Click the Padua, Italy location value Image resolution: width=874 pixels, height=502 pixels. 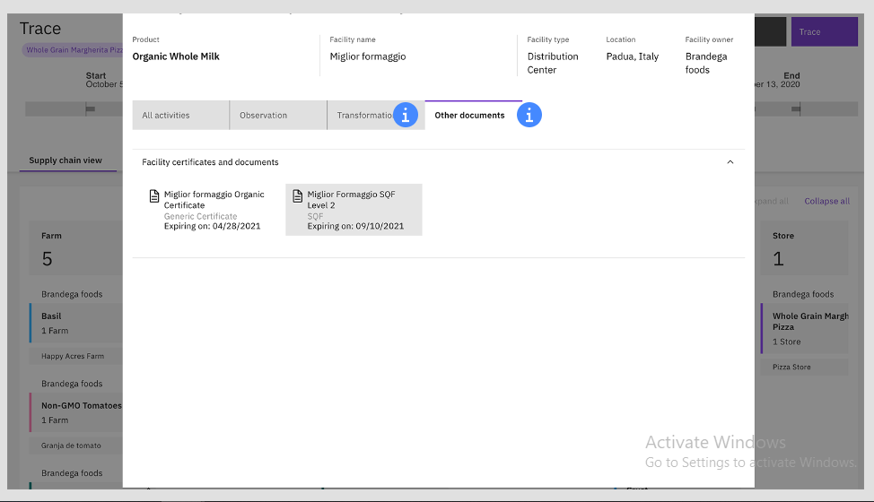[x=633, y=56]
